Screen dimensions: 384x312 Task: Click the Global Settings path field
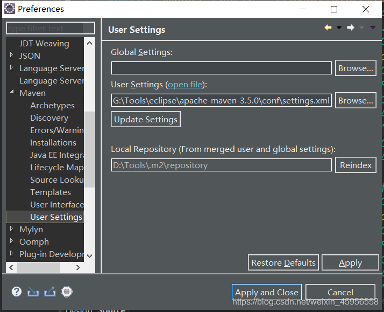pos(222,68)
